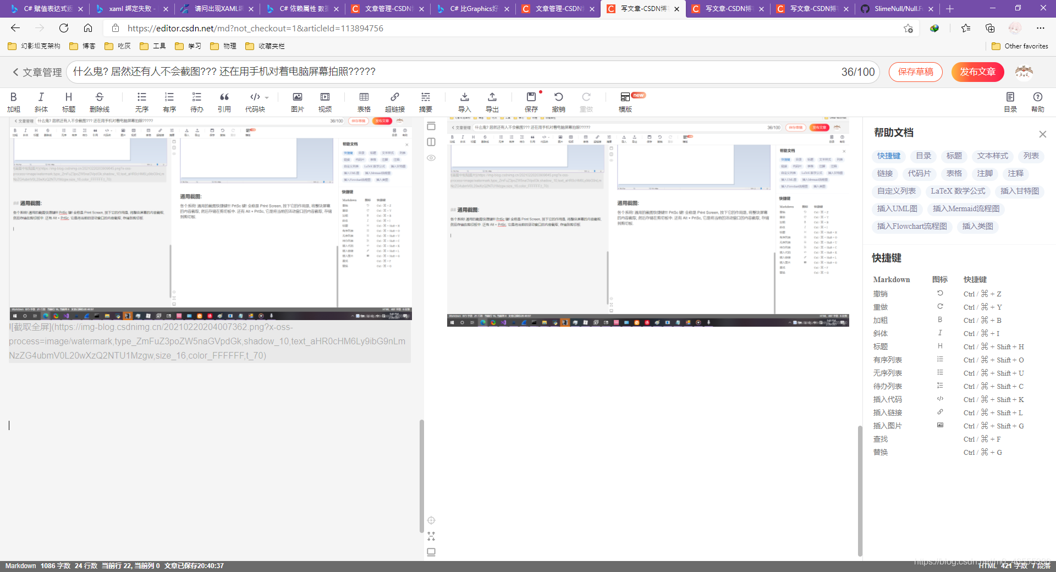Toggle split-column layout icon in divider

tap(431, 142)
